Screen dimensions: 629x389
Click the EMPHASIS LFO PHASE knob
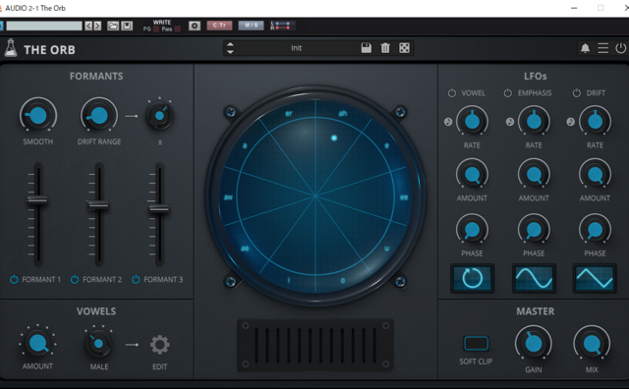click(534, 230)
